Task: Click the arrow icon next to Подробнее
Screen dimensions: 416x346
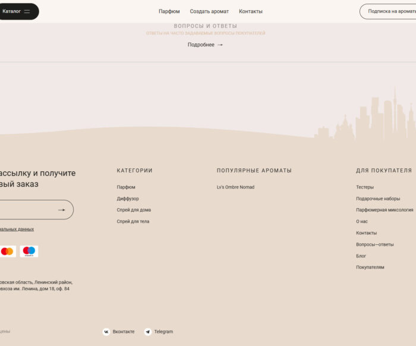Action: 220,45
